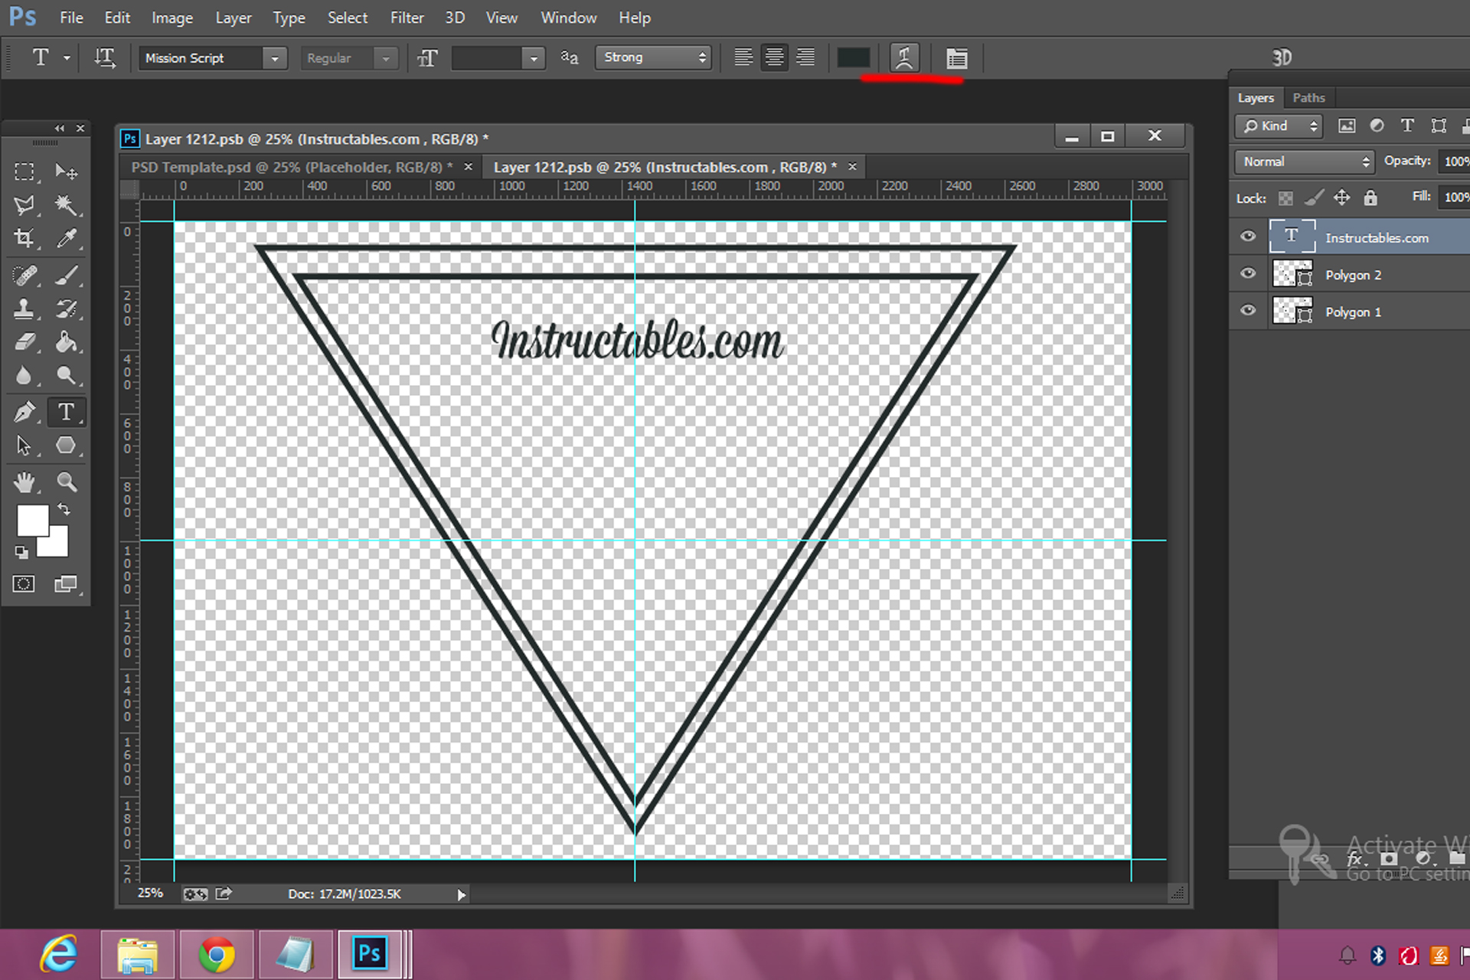Image resolution: width=1470 pixels, height=980 pixels.
Task: Open the Regular font style dropdown
Action: (x=386, y=58)
